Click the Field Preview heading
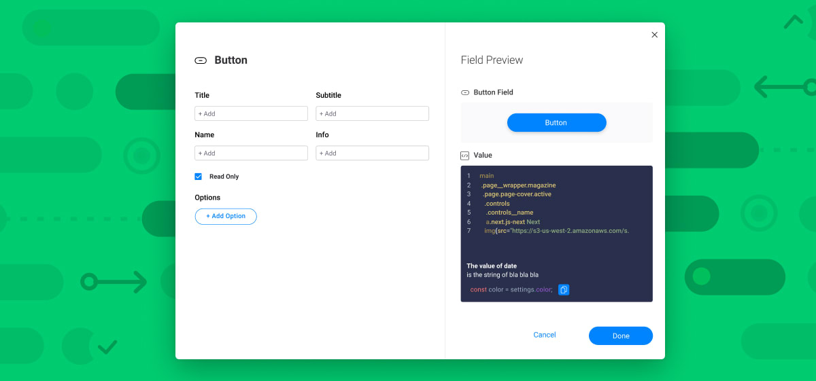The image size is (816, 381). coord(492,60)
